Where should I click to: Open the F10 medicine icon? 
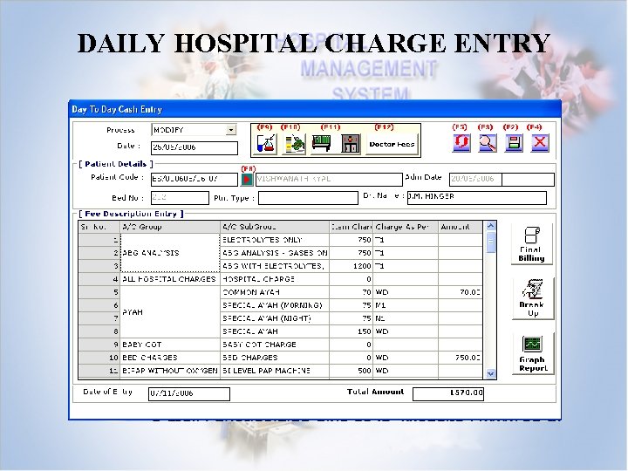point(294,143)
